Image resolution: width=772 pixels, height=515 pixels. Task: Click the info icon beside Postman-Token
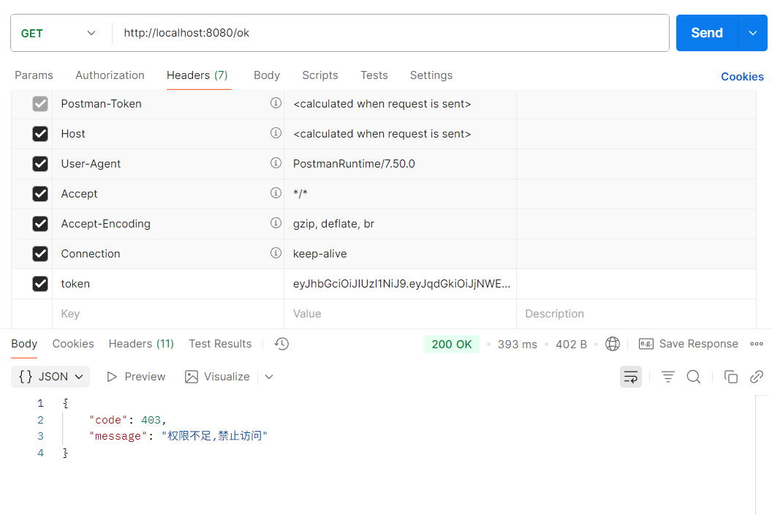(x=276, y=103)
